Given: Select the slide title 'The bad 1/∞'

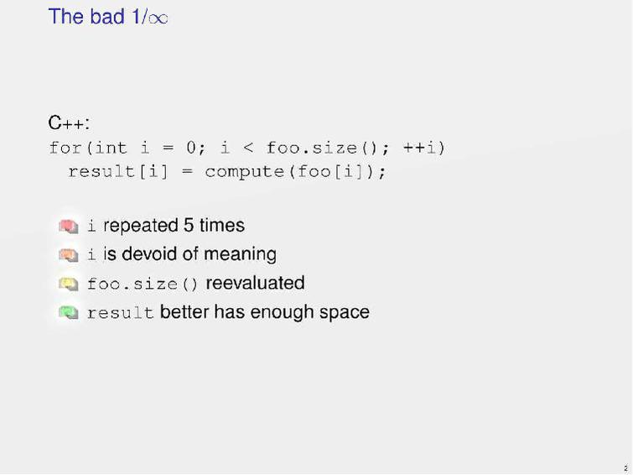Looking at the screenshot, I should click(x=108, y=17).
